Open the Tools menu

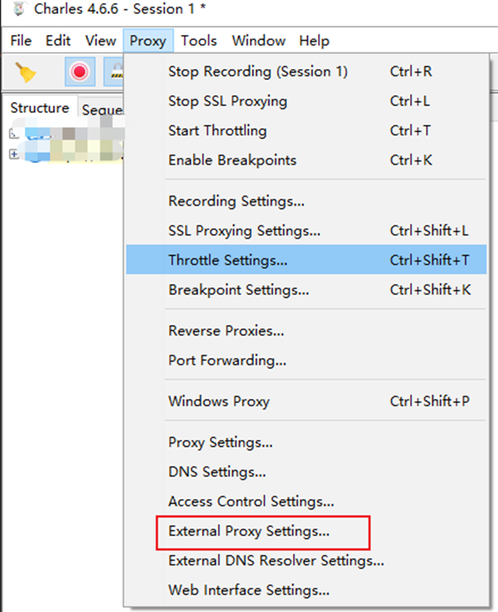click(x=199, y=41)
